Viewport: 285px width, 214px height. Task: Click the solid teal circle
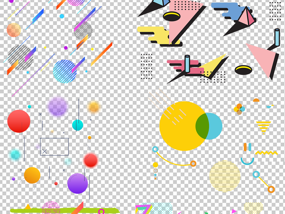point(78,125)
